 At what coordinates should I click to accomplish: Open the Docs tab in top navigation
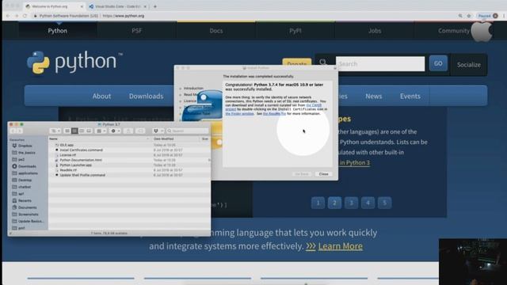pos(216,31)
